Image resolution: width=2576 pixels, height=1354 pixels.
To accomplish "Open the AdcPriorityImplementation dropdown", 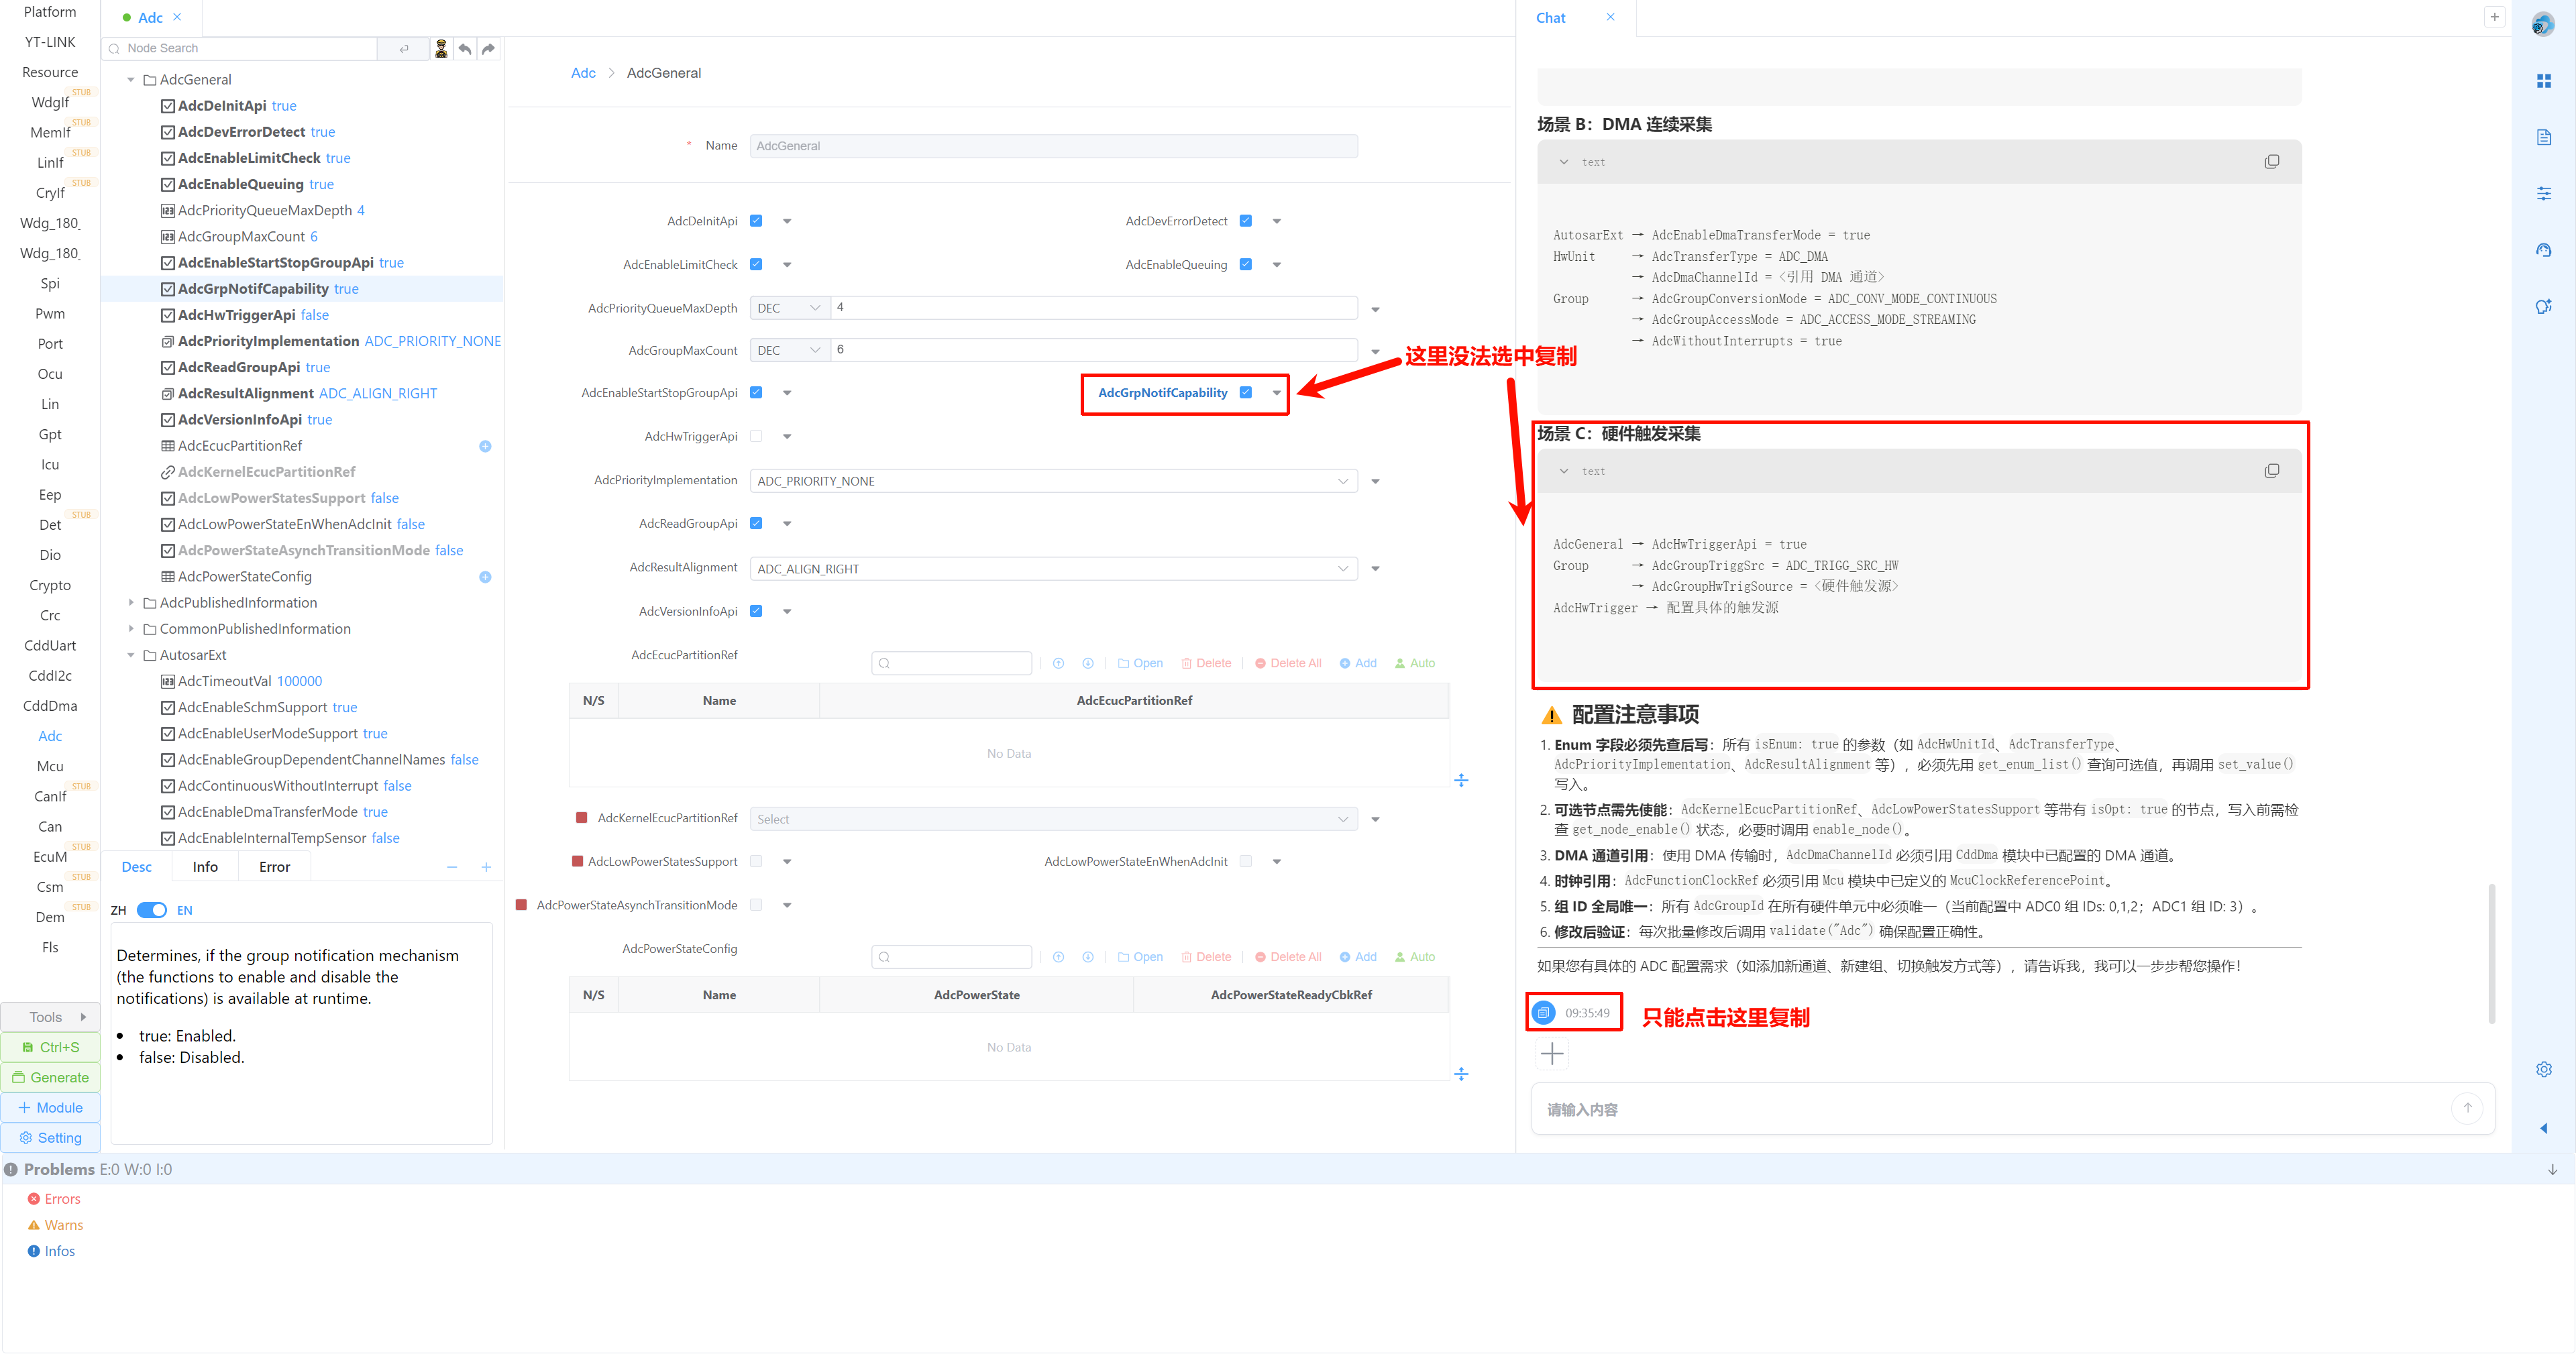I will point(1053,481).
